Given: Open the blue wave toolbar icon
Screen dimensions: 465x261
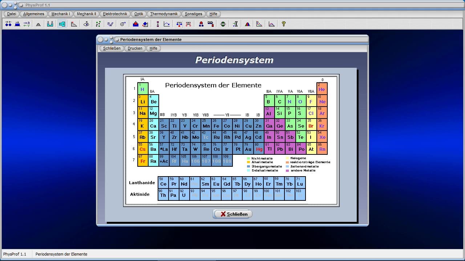Looking at the screenshot, I should pyautogui.click(x=110, y=24).
